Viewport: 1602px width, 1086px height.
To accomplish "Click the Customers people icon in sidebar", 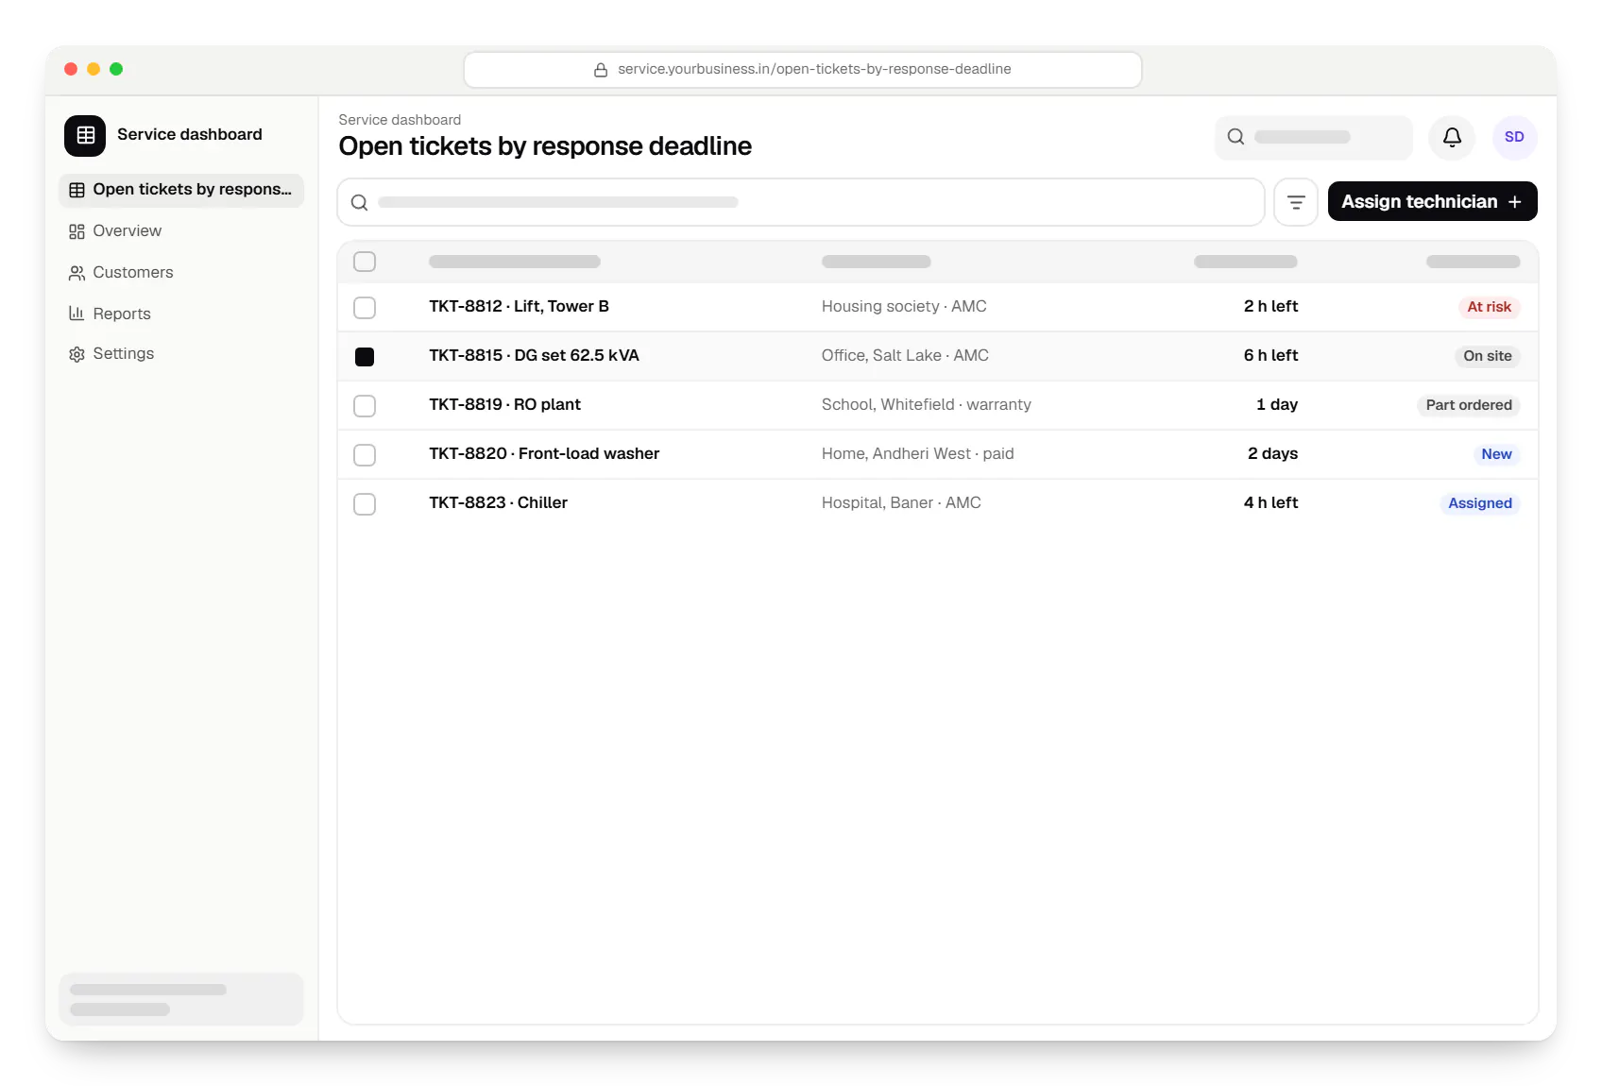I will click(x=77, y=273).
